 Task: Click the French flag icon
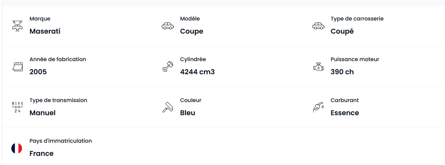click(x=17, y=148)
